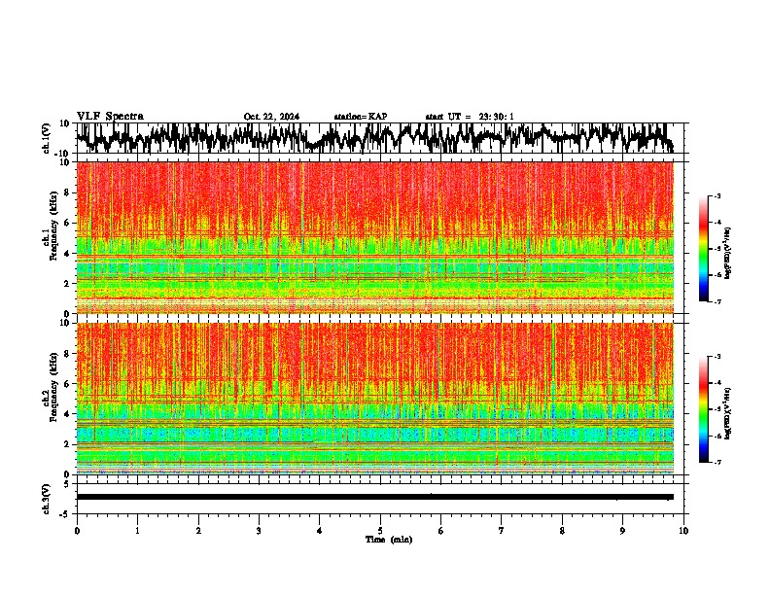This screenshot has height=595, width=770.
Task: Click the "6" kHz tick on ch.2 spectrogram
Action: (x=67, y=384)
